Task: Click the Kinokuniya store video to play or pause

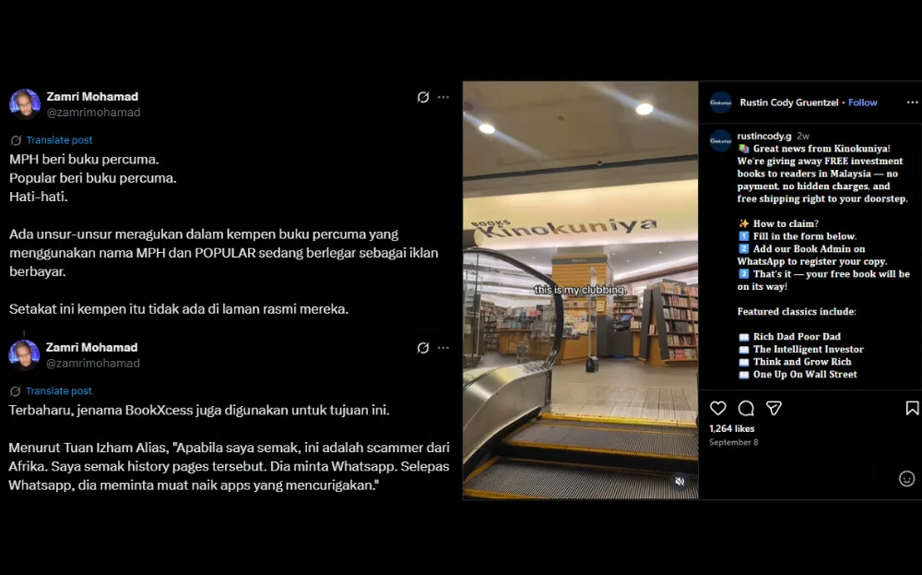Action: (x=580, y=277)
